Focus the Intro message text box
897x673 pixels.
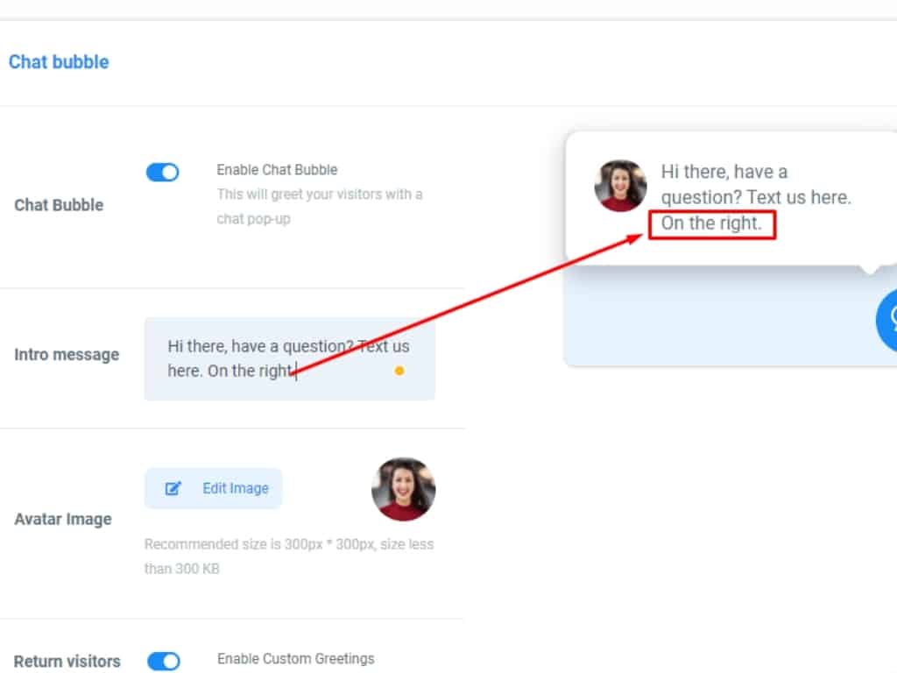pyautogui.click(x=289, y=358)
